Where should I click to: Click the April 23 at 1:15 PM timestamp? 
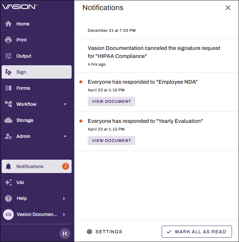point(106,90)
